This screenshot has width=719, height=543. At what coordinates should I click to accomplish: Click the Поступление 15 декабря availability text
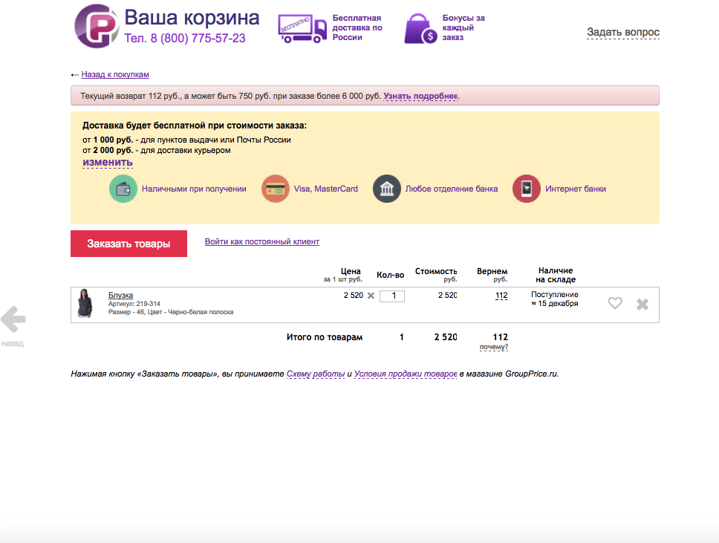pos(555,299)
